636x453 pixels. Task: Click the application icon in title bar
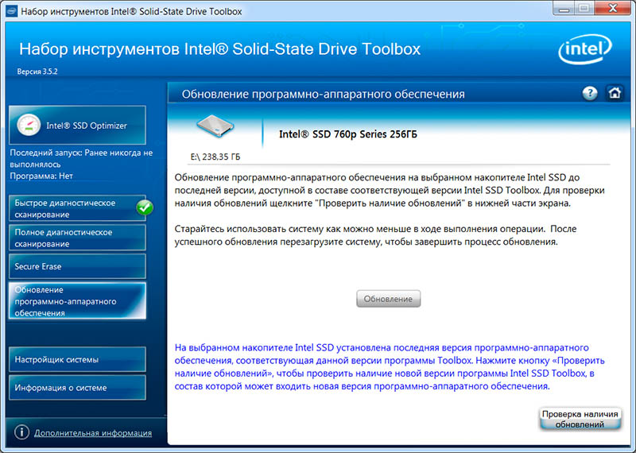[11, 10]
